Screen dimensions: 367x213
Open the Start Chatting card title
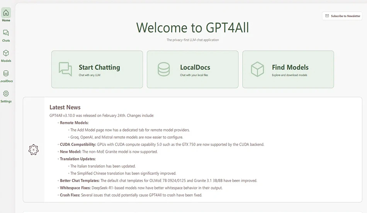(x=99, y=67)
